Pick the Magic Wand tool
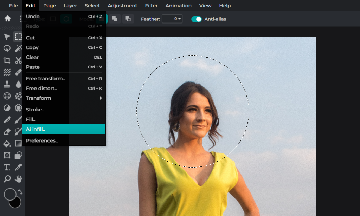Viewport: 360px width, 216px height. click(x=18, y=48)
